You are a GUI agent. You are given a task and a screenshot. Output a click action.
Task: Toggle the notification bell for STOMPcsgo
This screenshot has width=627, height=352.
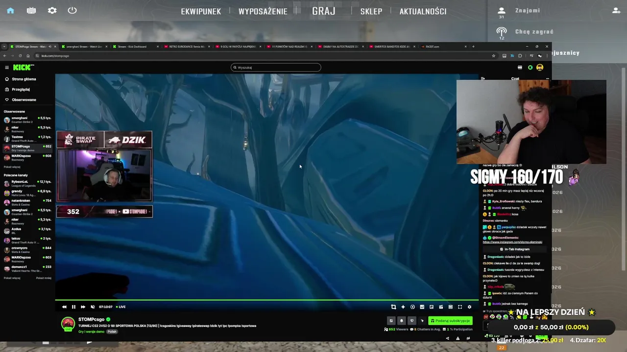click(x=401, y=321)
